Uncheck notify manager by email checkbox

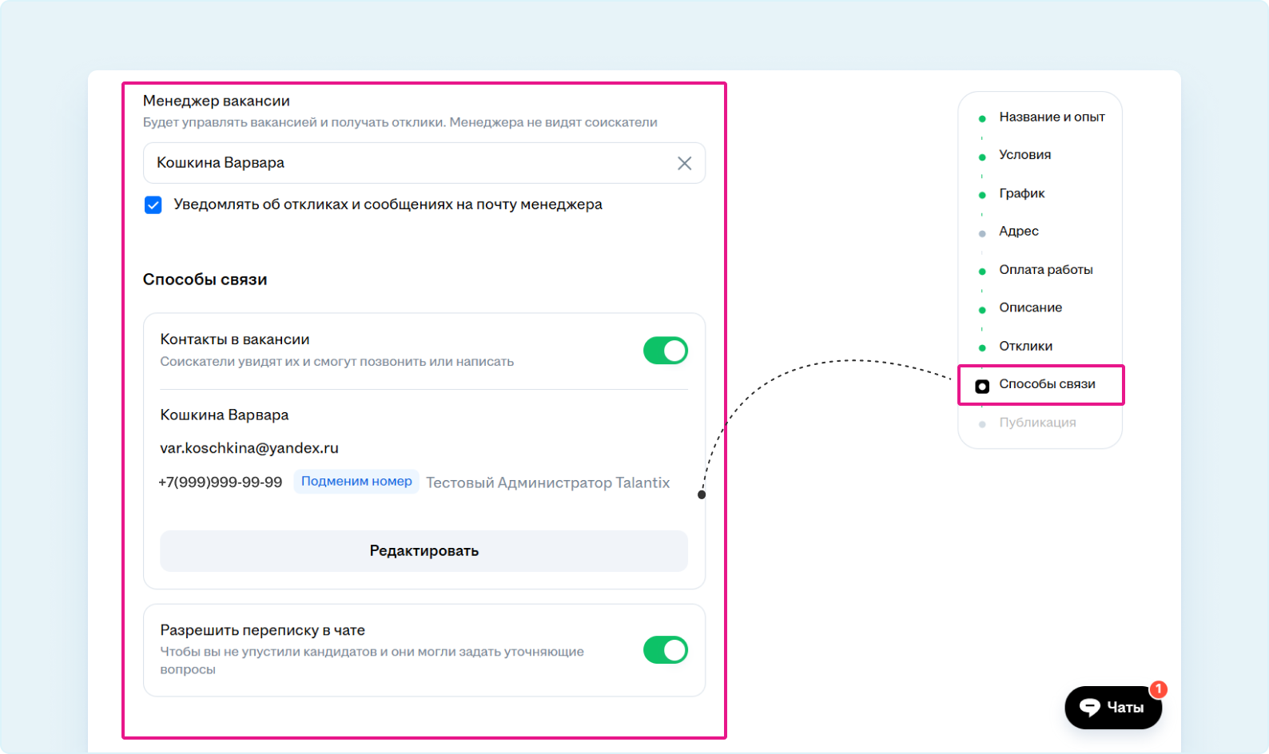153,205
